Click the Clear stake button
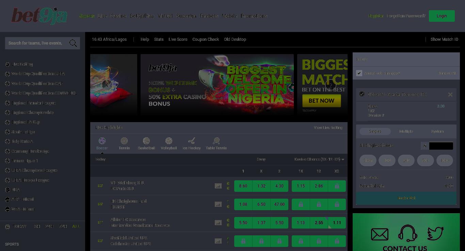Screen dimensions: 465x251 point(368,161)
